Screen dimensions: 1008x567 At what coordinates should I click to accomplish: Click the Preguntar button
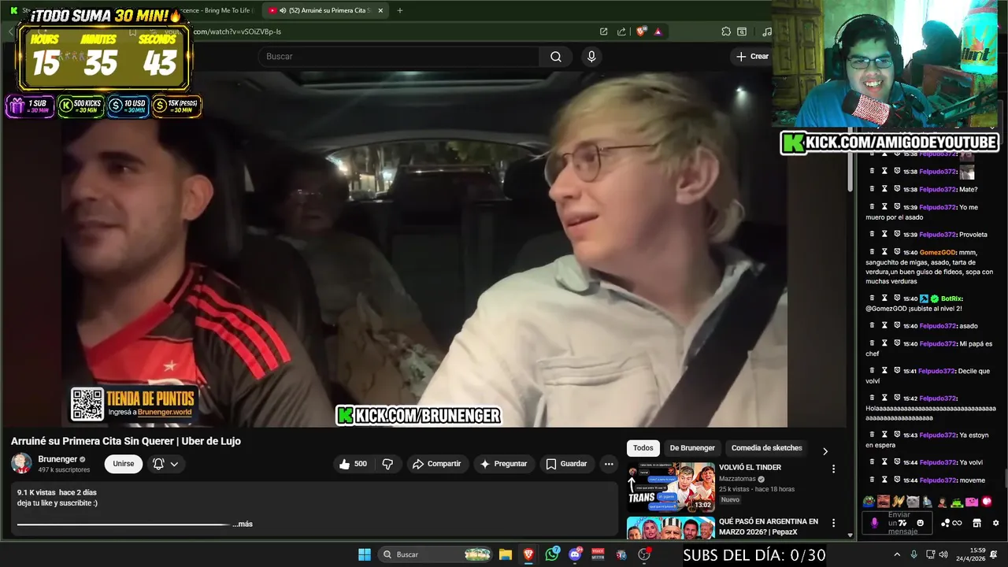pos(503,464)
